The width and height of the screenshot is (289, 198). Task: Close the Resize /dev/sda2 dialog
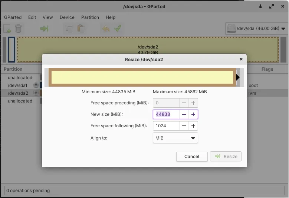[241, 59]
